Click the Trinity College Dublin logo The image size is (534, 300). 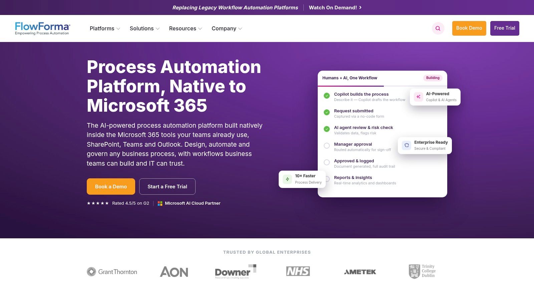click(x=422, y=271)
